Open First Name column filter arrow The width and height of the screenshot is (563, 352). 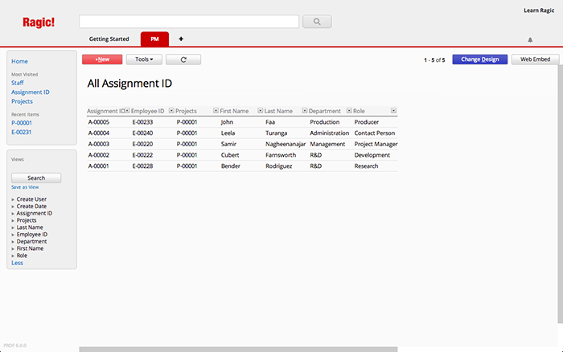(261, 111)
